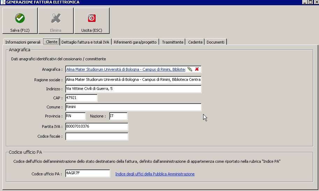Remove the linked Anagrafica with red X
Image resolution: width=319 pixels, height=191 pixels.
pyautogui.click(x=197, y=69)
